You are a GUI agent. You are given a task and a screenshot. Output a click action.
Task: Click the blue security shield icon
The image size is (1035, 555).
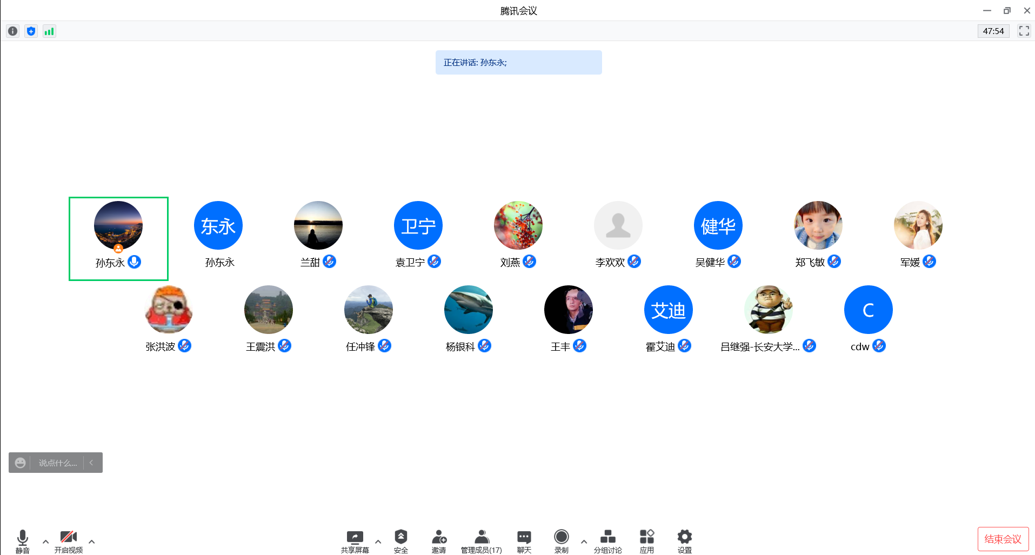[31, 31]
